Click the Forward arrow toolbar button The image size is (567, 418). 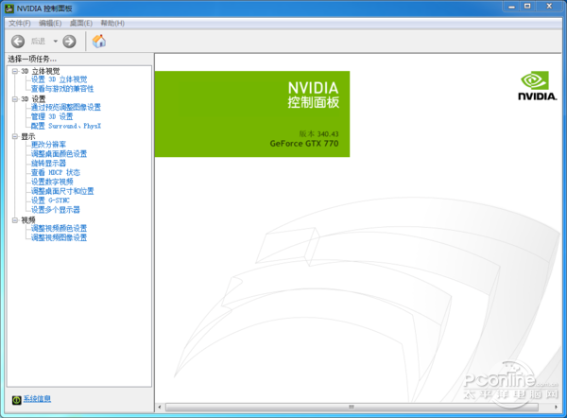[69, 42]
